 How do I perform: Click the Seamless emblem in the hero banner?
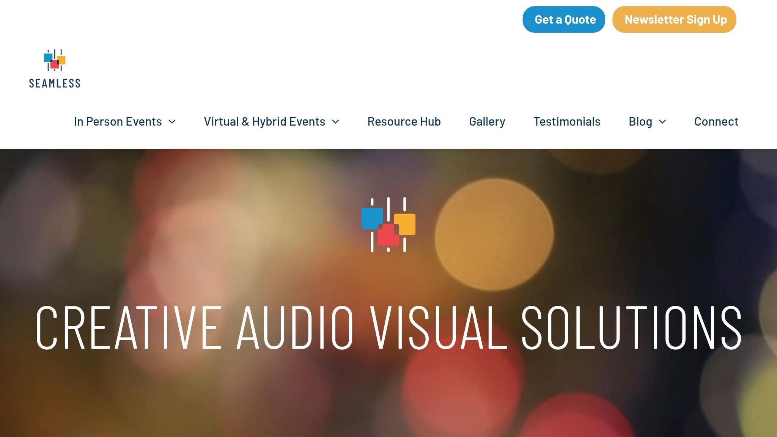tap(388, 225)
